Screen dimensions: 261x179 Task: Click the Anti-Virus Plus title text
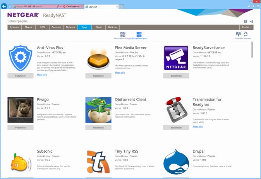50,48
